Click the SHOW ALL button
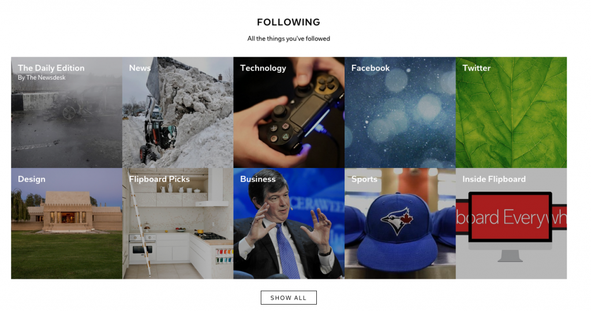Image resolution: width=591 pixels, height=311 pixels. tap(289, 297)
